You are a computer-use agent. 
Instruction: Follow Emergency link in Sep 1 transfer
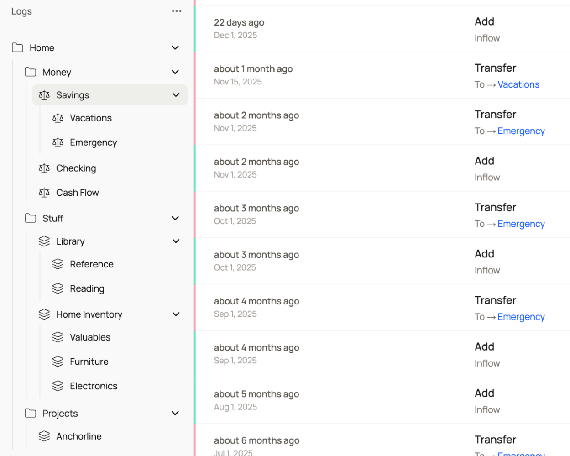tap(521, 317)
